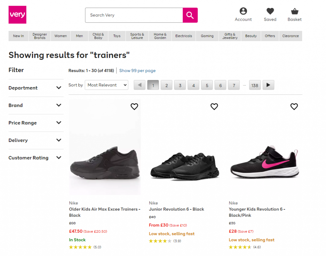This screenshot has height=256, width=326.
Task: Click the Very logo
Action: click(x=18, y=15)
